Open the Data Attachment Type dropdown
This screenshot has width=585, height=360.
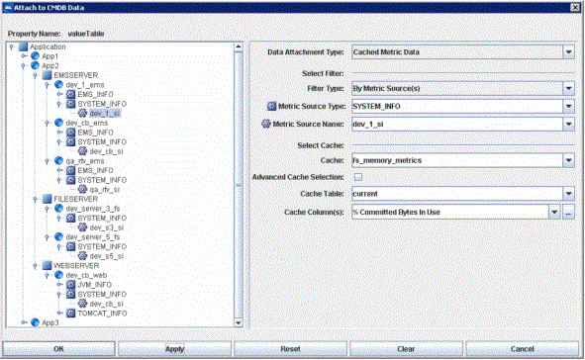point(568,52)
